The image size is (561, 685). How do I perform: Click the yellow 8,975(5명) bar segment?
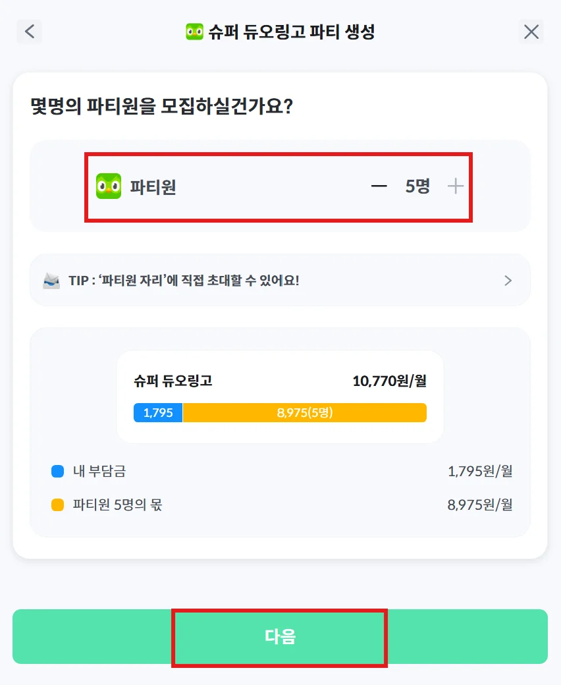(x=305, y=413)
